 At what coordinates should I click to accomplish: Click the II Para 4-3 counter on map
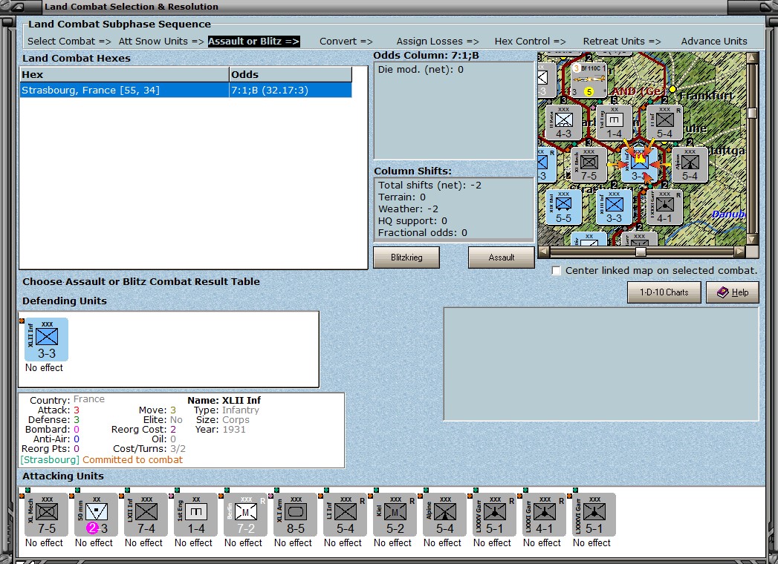tap(564, 122)
